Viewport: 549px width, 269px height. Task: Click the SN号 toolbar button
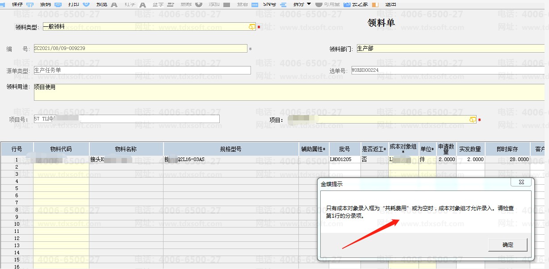click(269, 4)
